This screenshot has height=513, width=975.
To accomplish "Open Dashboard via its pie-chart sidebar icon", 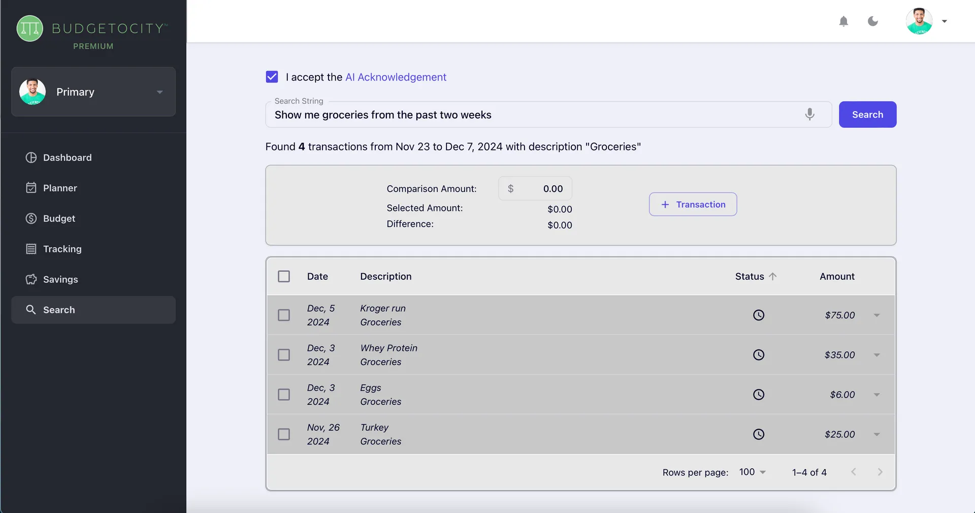I will coord(31,158).
